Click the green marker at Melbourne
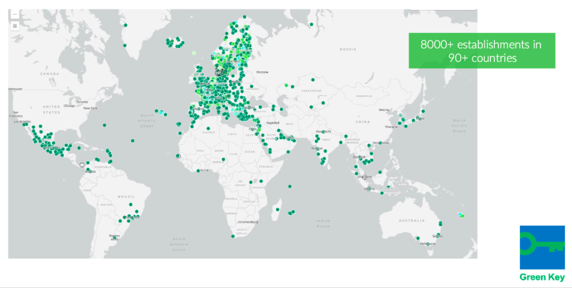 click(418, 238)
